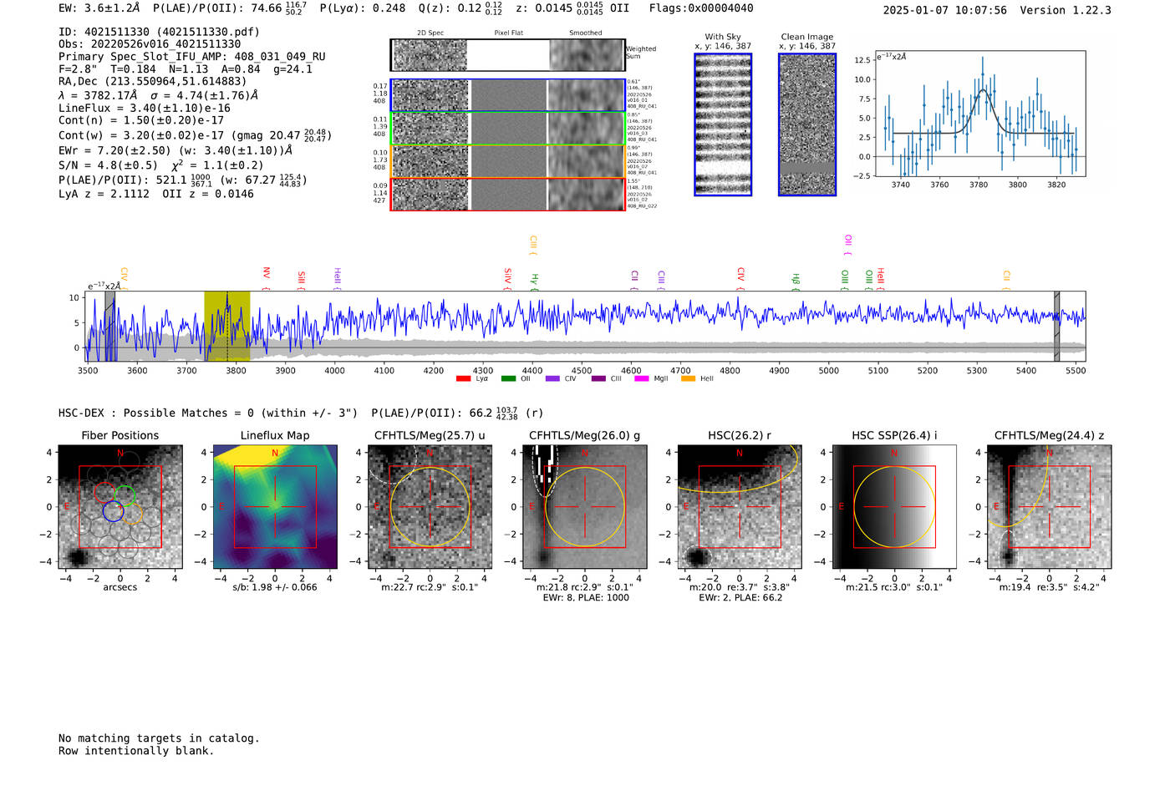
Task: Click the blue fiber circle in Fiber Positions
Action: [x=113, y=511]
